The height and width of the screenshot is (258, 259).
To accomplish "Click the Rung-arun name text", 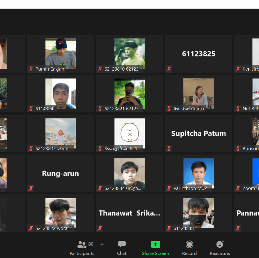I will click(60, 174).
